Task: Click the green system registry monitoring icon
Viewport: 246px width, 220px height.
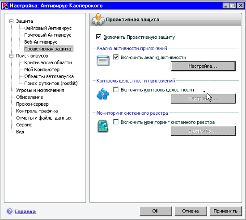Action: (x=103, y=126)
